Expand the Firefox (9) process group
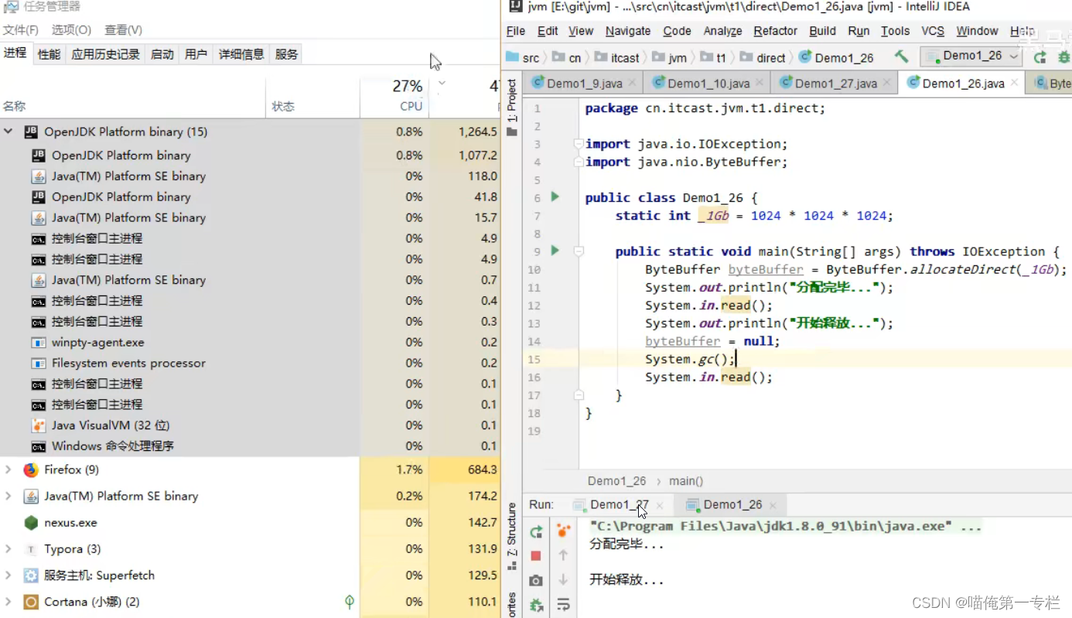1072x618 pixels. click(9, 469)
